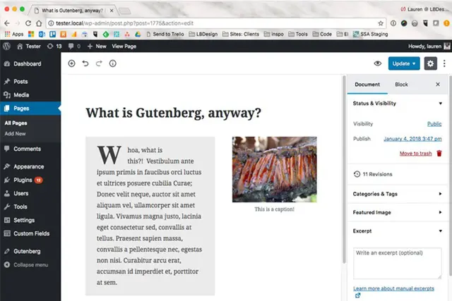Open the LBDesign bookmark folder
Screen dimensions: 452x301
click(x=203, y=34)
